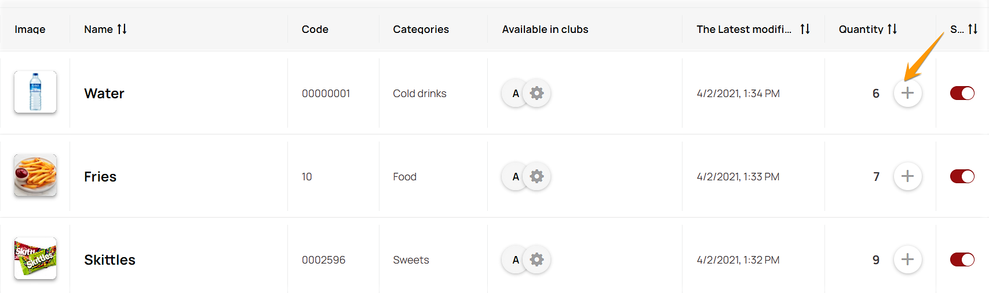Turn off the Fries status switch

(962, 176)
